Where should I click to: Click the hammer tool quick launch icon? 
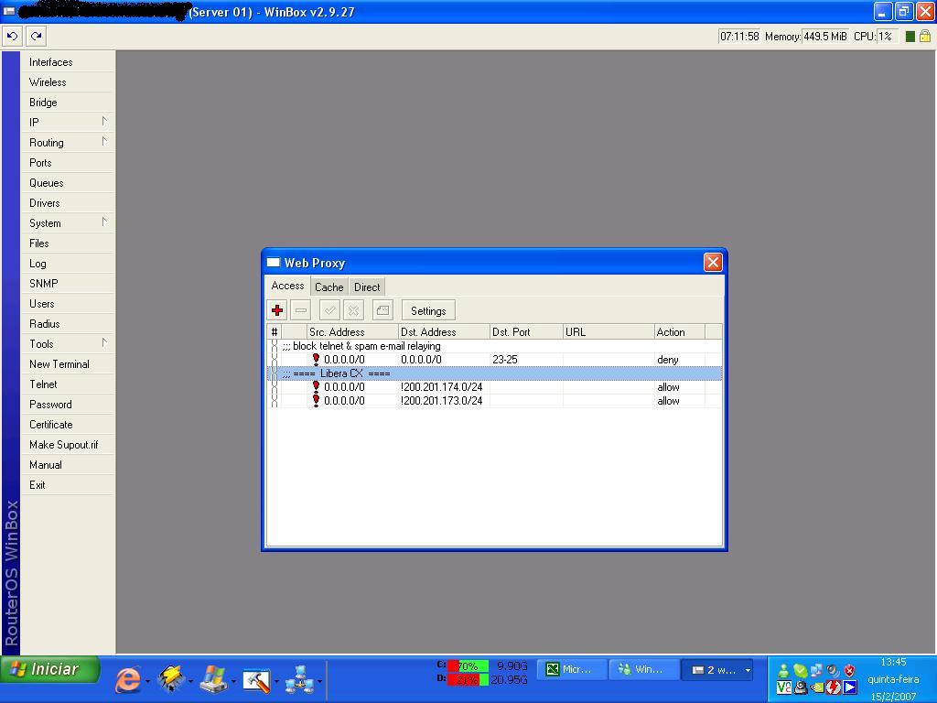(x=257, y=680)
